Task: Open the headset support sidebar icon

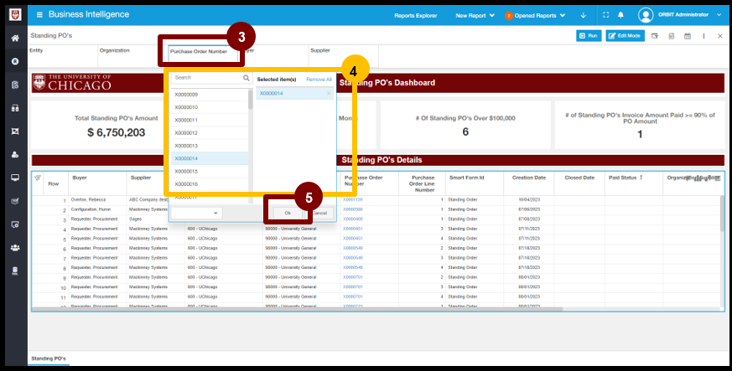Action: tap(15, 108)
